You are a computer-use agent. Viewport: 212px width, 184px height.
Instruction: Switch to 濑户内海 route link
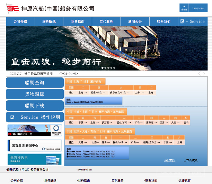[x=170, y=160]
